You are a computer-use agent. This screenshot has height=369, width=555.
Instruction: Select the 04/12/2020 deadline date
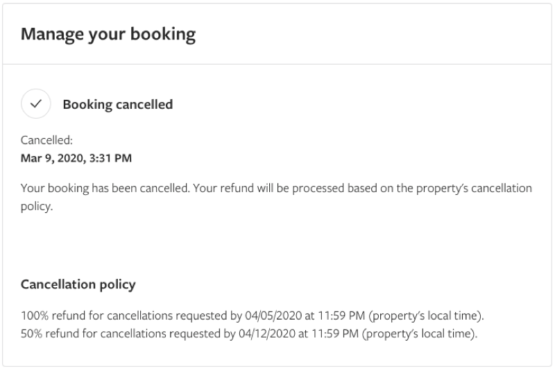pyautogui.click(x=267, y=334)
